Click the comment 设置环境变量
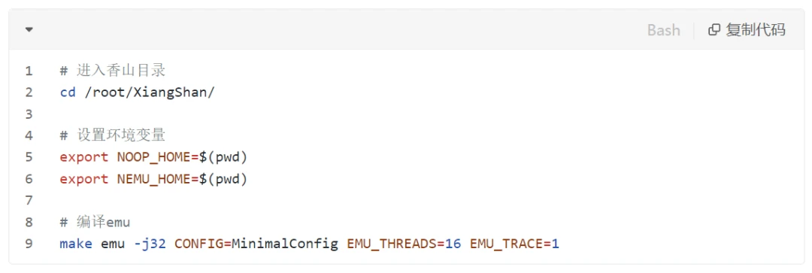This screenshot has width=812, height=273. pyautogui.click(x=120, y=135)
